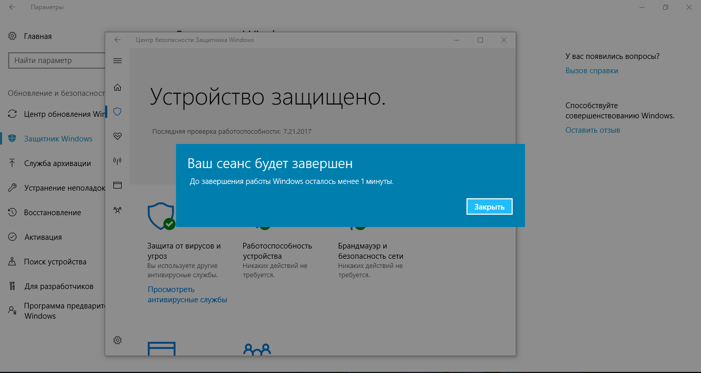Open the Защита от вирусов и угроз heading
701x373 pixels.
click(x=184, y=251)
